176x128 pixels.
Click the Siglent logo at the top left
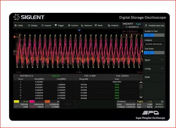point(29,17)
